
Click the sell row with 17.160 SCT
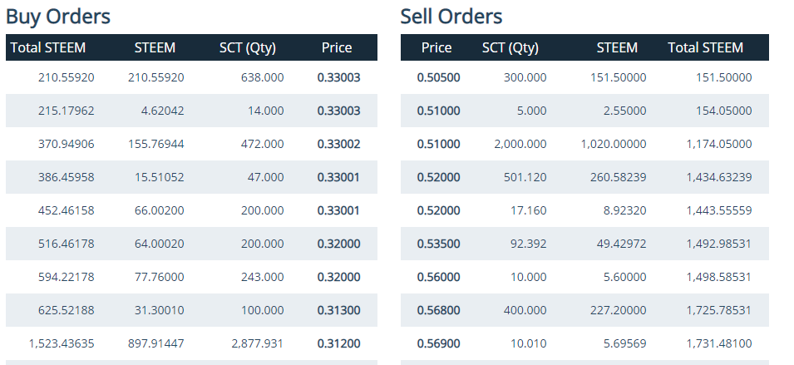tap(584, 210)
